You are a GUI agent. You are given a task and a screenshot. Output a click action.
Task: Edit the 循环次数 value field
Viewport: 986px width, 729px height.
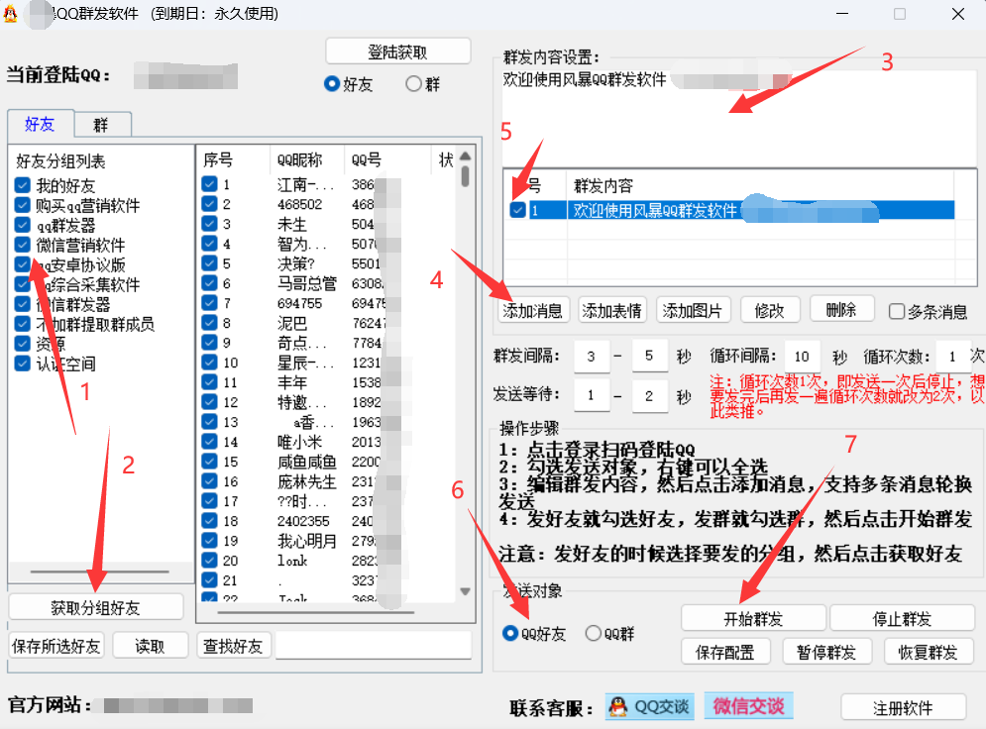point(952,357)
